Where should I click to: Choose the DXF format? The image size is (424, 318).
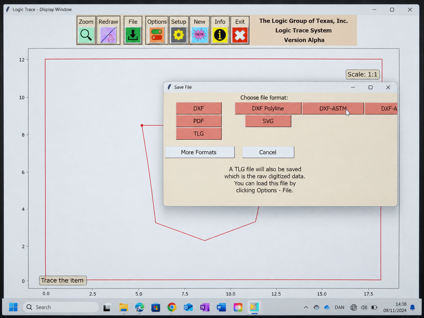(199, 108)
